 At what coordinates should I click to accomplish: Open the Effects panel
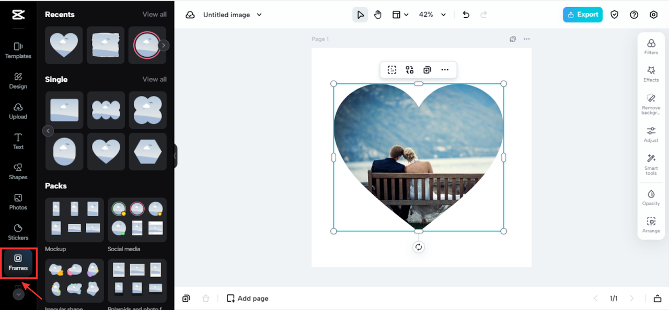pyautogui.click(x=651, y=73)
